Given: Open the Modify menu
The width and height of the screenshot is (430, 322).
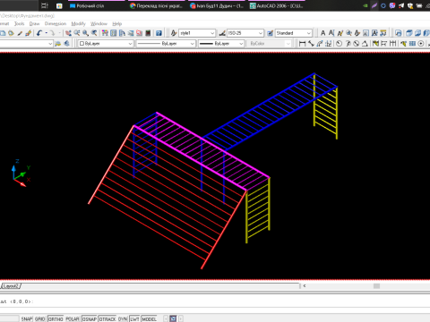Looking at the screenshot, I should [78, 23].
